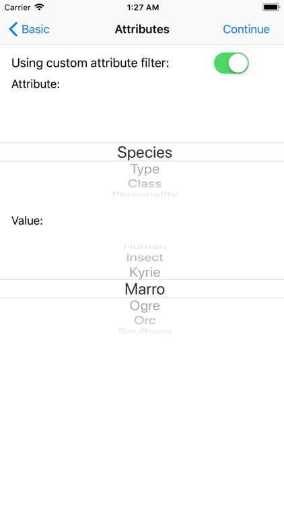Tap the back chevron icon

tap(13, 30)
